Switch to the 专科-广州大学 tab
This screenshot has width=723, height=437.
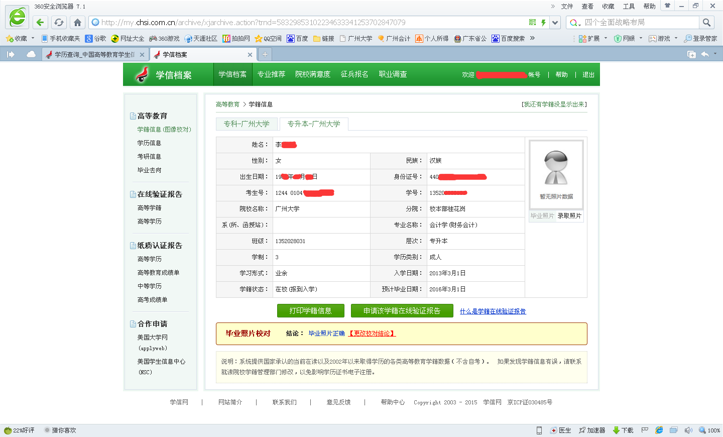pos(247,124)
